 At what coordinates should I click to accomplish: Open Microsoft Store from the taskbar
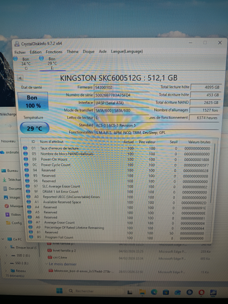(166, 292)
